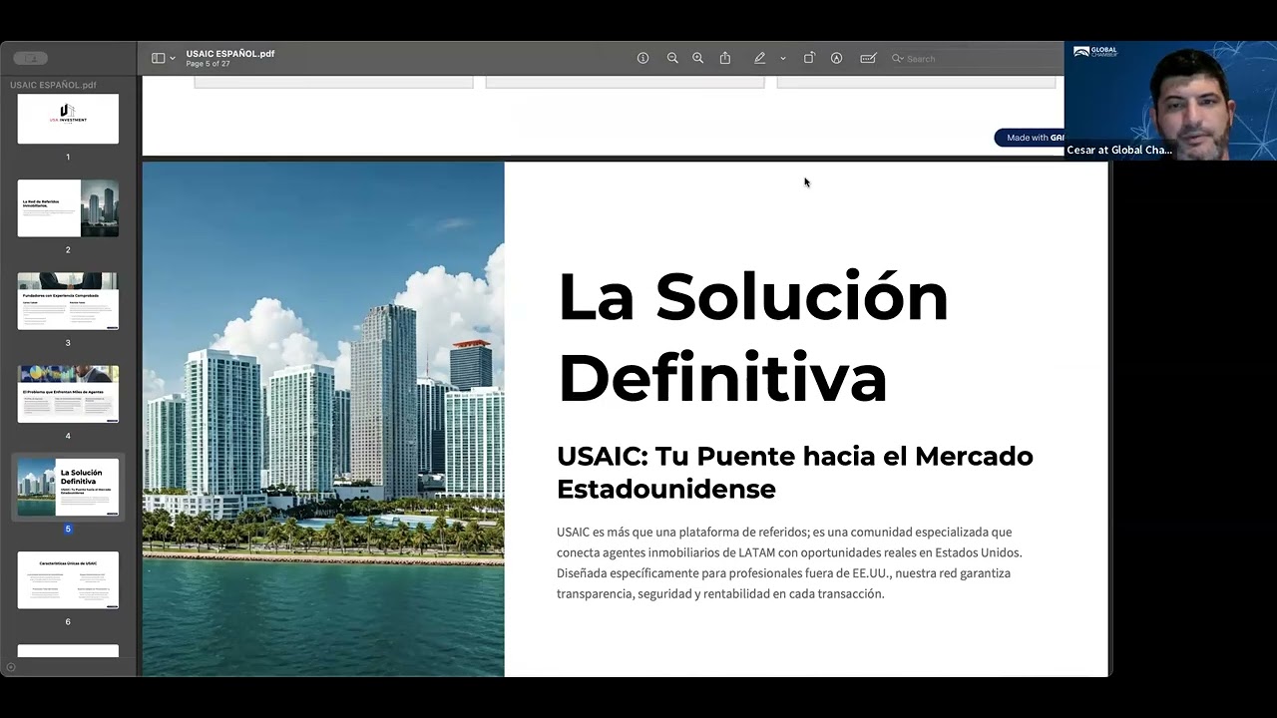Screen dimensions: 1277x718
Task: Open the Share menu icon
Action: (x=725, y=58)
